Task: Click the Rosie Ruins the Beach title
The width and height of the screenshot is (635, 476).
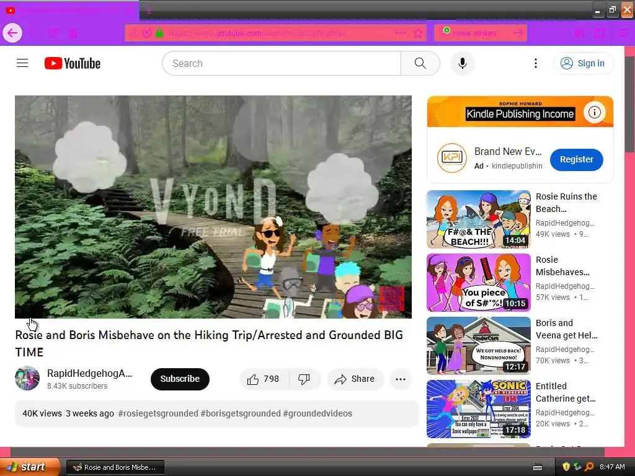Action: 566,203
